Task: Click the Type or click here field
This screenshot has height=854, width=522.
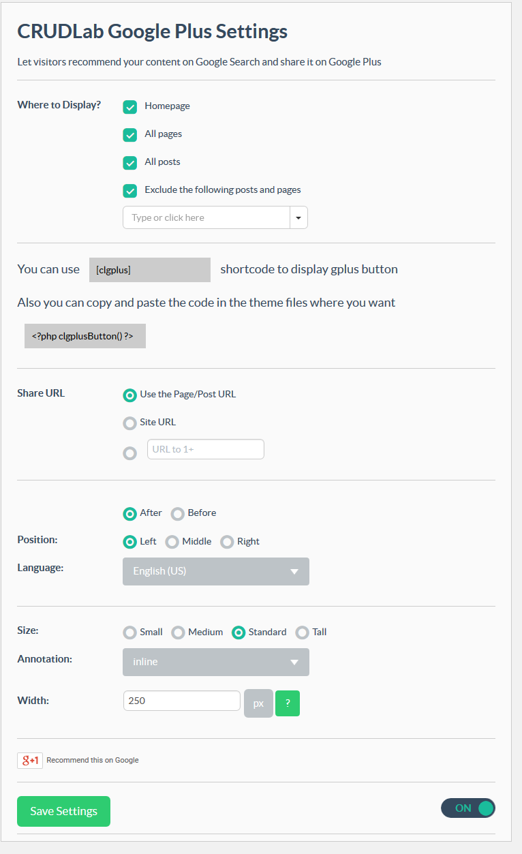Action: tap(206, 217)
